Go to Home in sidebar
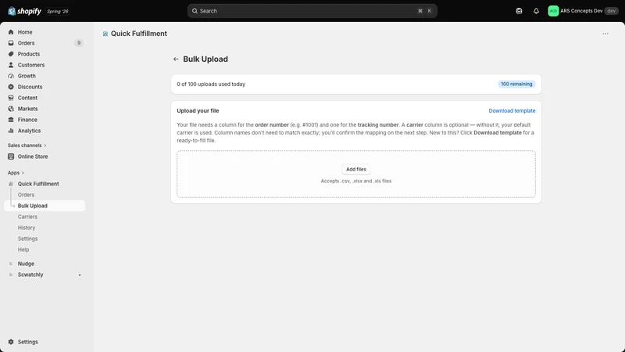625x352 pixels. click(x=25, y=32)
